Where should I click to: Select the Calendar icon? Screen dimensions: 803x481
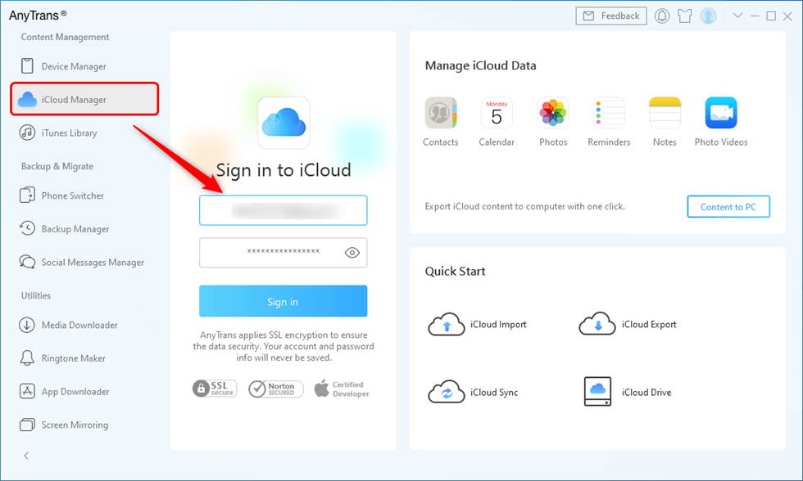[497, 113]
